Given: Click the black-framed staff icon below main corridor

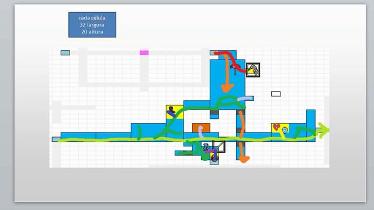Looking at the screenshot, I should (x=219, y=146).
